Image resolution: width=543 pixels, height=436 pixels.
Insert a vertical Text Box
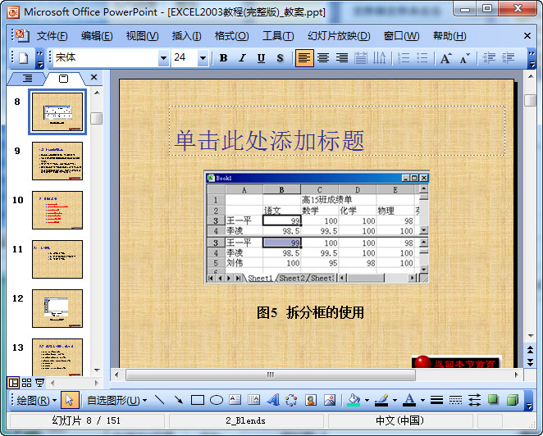point(253,401)
